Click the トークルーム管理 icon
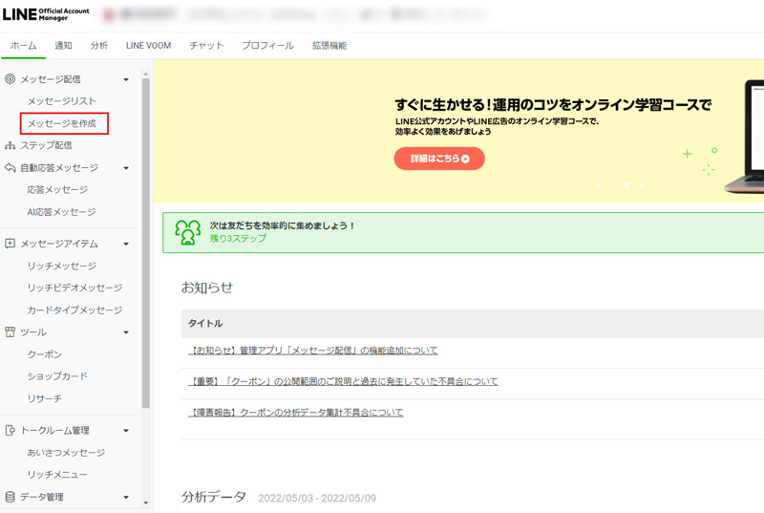764x513 pixels. pos(10,430)
